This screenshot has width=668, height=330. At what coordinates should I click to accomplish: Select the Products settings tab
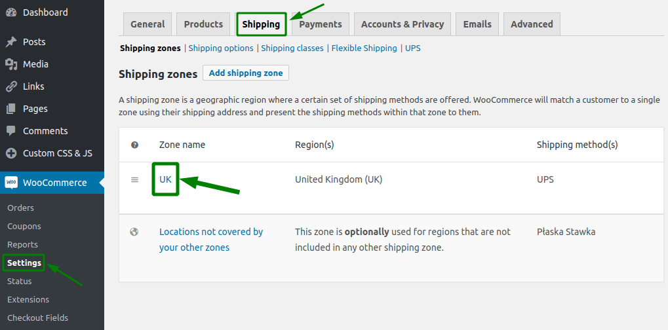(x=203, y=24)
